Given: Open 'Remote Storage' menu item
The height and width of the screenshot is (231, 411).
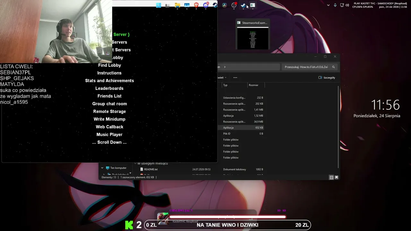Looking at the screenshot, I should 109,111.
